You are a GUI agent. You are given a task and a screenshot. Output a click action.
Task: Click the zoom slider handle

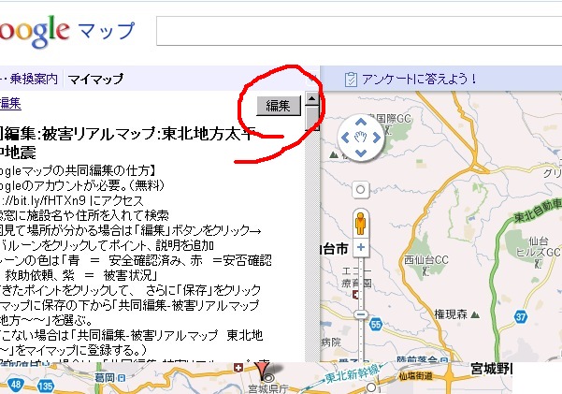[x=361, y=314]
